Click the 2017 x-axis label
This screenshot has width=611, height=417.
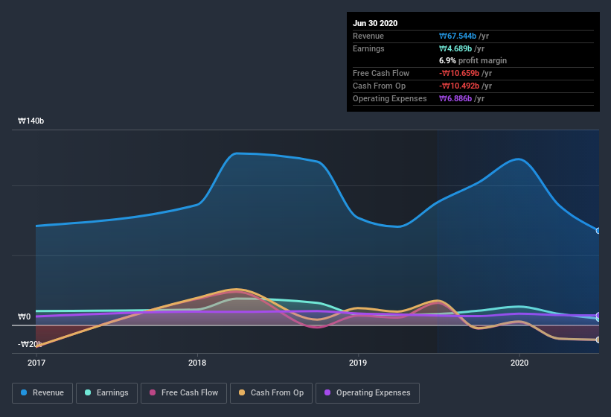36,363
